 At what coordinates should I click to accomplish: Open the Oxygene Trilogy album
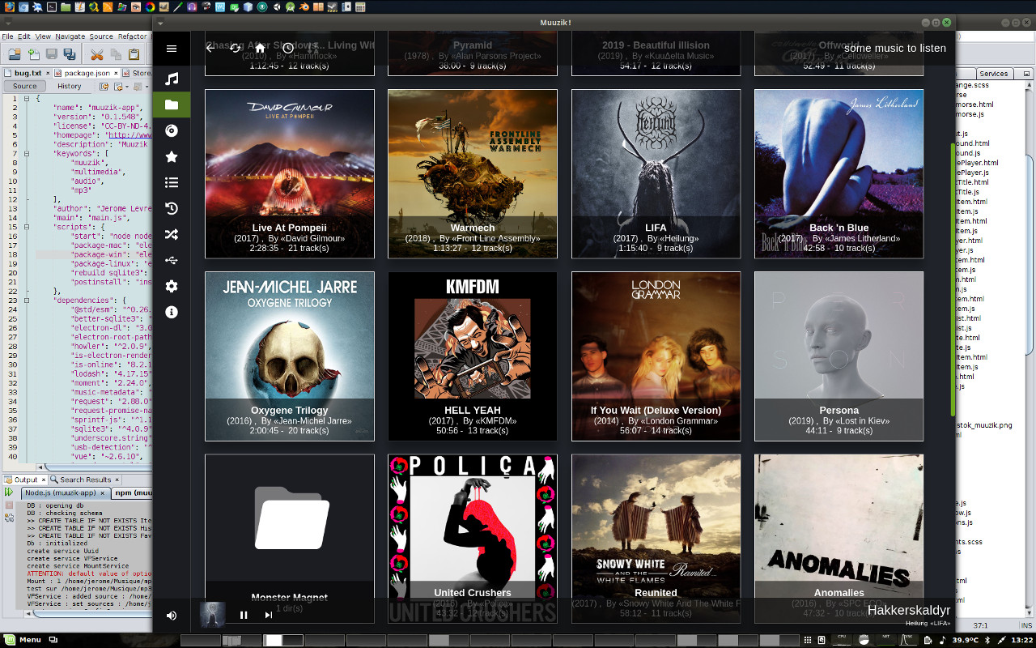click(x=290, y=356)
